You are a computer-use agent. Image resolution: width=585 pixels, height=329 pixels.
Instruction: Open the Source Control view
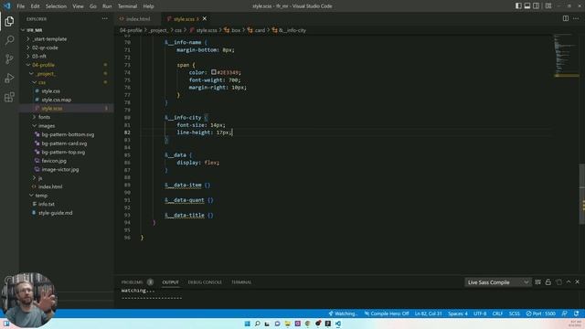coord(9,58)
